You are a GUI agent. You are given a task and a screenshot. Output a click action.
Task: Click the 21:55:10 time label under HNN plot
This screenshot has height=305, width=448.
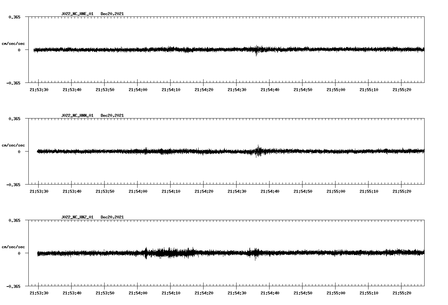(369, 191)
